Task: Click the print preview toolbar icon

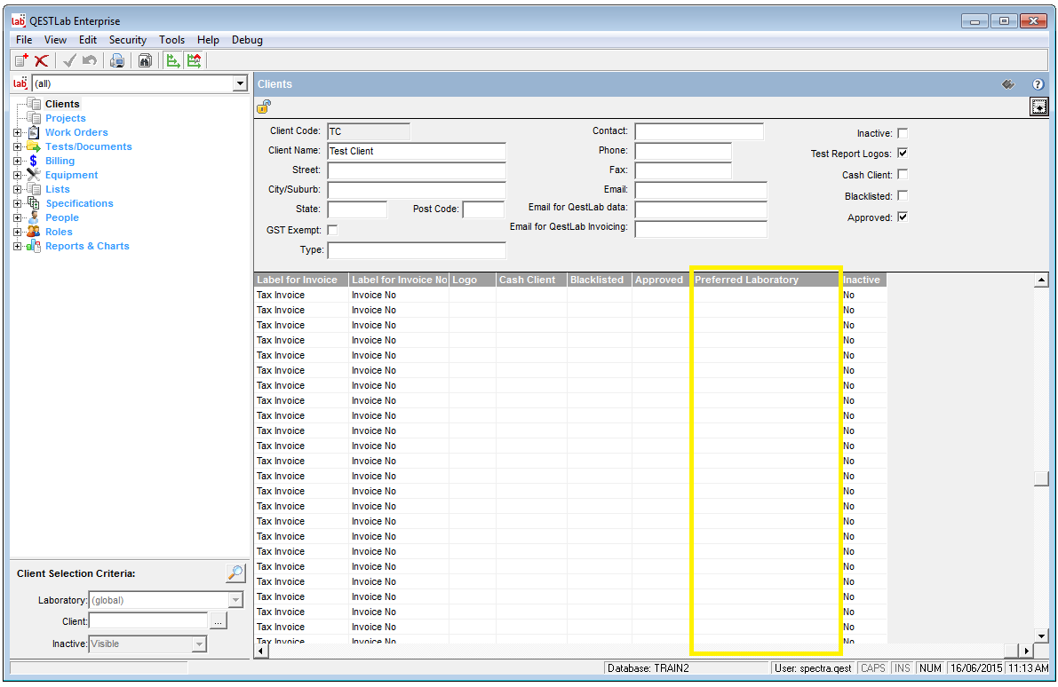Action: [116, 60]
